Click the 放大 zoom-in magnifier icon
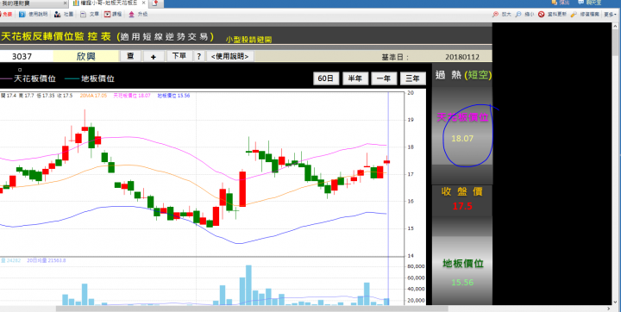Screen dimensions: 621x312 coord(495,15)
